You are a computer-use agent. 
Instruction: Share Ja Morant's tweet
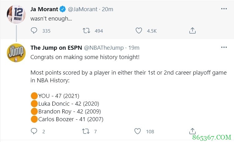(193, 30)
